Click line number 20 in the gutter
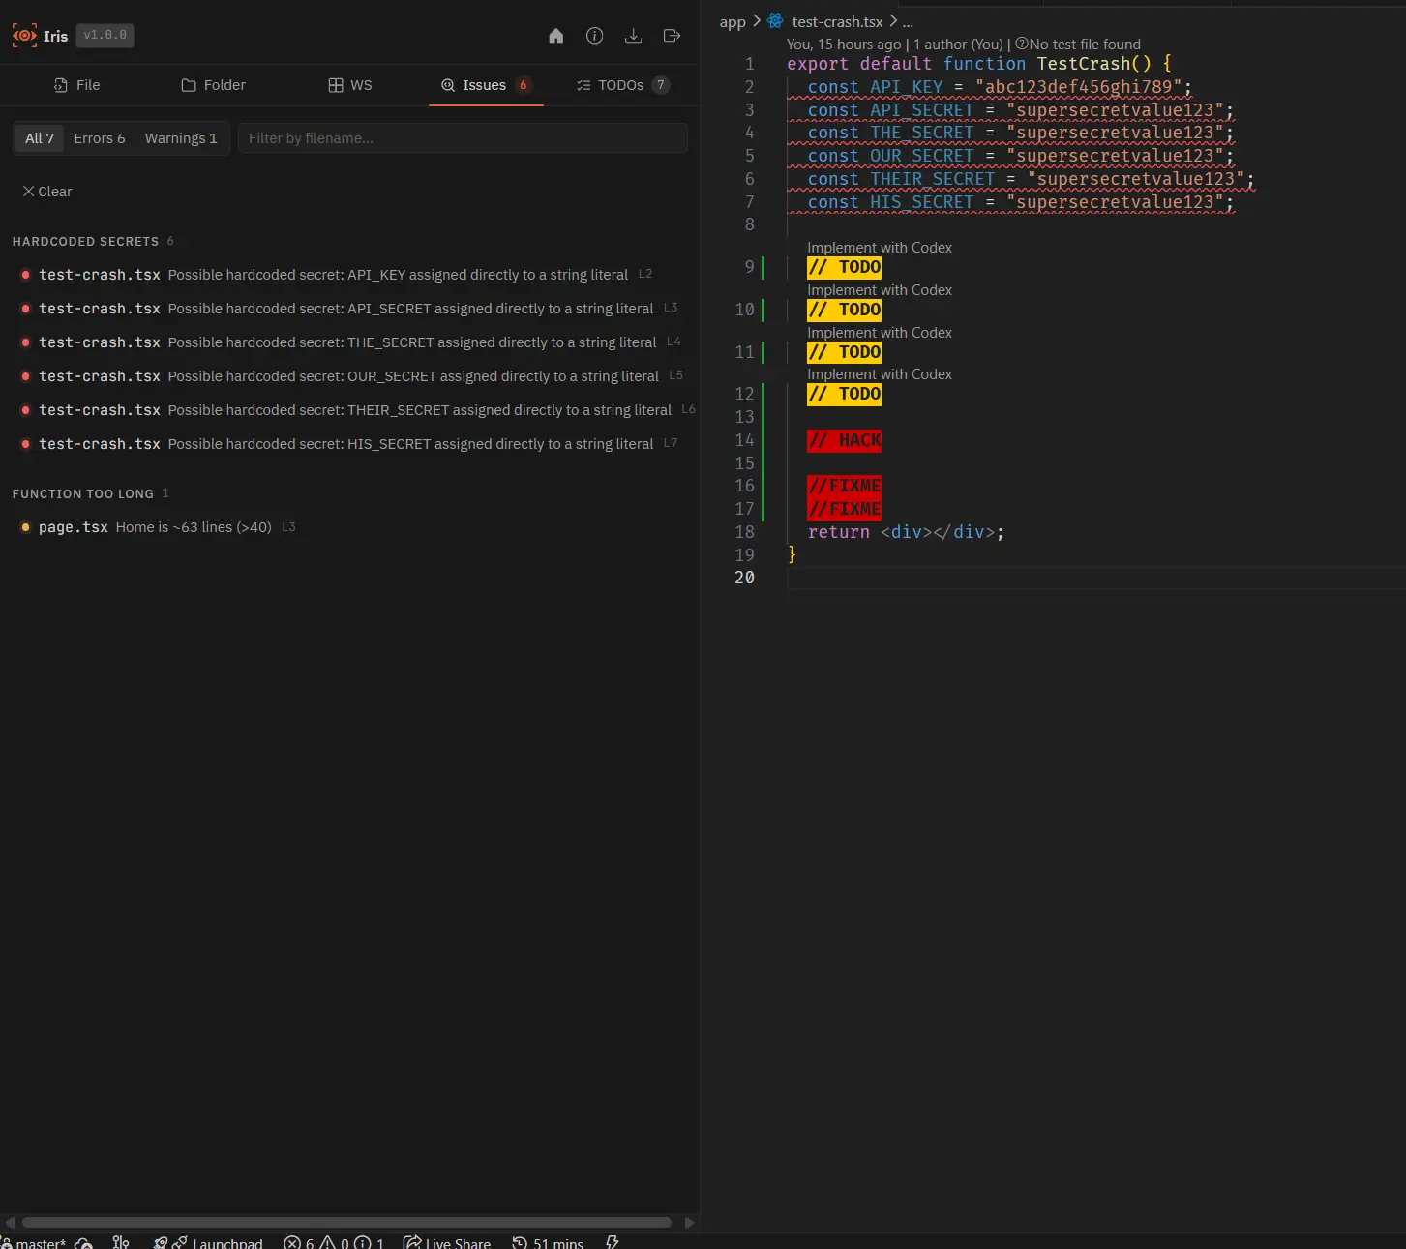The width and height of the screenshot is (1406, 1249). 744,578
